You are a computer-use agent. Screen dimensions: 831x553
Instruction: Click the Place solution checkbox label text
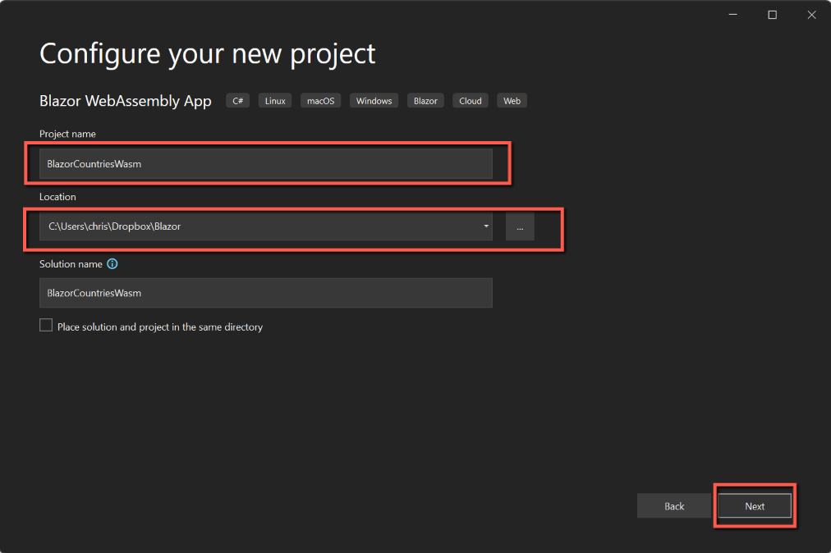click(x=160, y=327)
